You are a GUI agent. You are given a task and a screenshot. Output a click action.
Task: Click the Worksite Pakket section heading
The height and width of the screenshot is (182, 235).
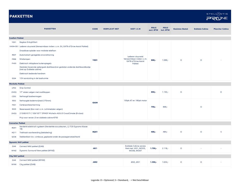point(17,84)
